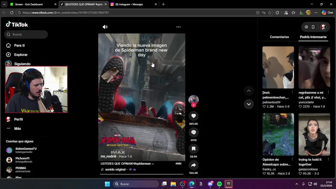Open the translate page icon
The width and height of the screenshot is (336, 189).
click(264, 13)
